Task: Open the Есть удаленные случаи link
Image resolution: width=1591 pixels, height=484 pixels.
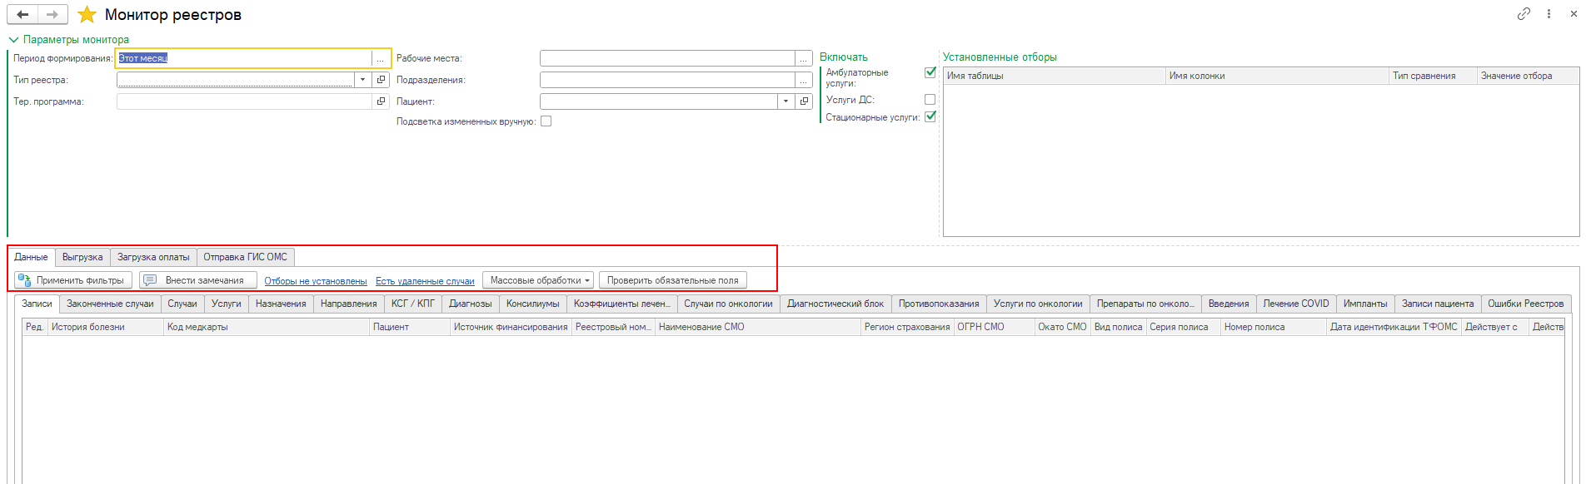Action: (x=425, y=281)
